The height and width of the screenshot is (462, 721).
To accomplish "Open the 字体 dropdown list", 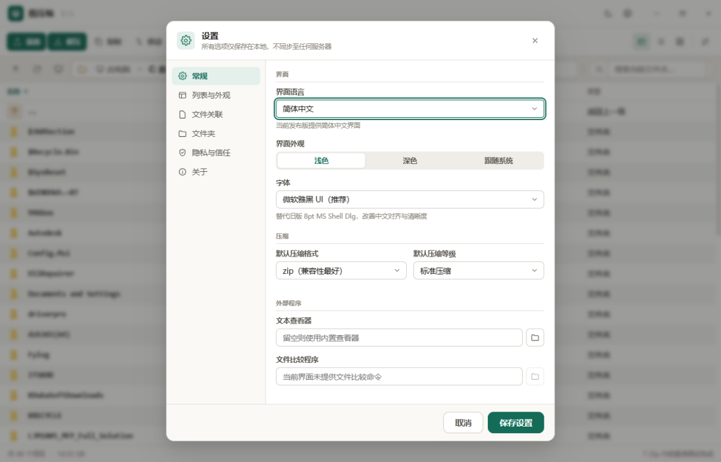I will [x=410, y=199].
